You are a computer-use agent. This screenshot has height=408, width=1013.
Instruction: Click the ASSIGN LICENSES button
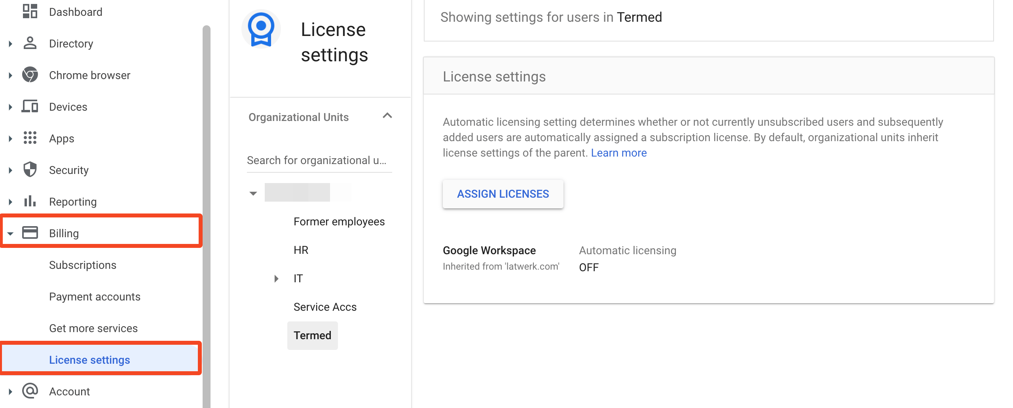503,194
